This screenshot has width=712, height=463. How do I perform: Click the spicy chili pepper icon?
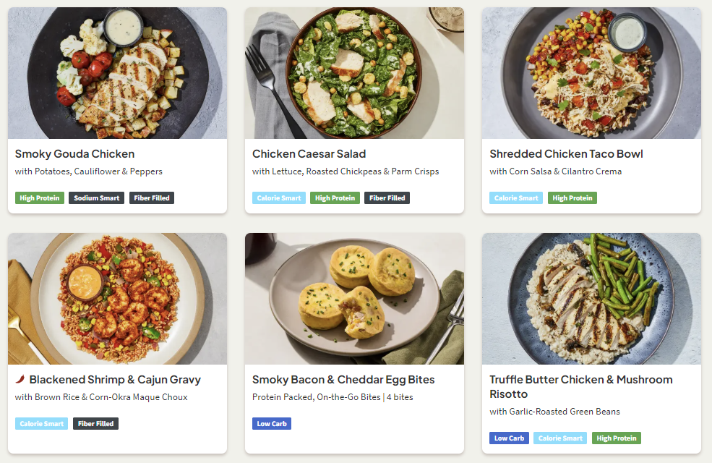point(20,379)
